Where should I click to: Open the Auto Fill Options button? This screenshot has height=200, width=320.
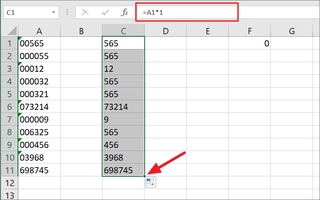pyautogui.click(x=150, y=182)
